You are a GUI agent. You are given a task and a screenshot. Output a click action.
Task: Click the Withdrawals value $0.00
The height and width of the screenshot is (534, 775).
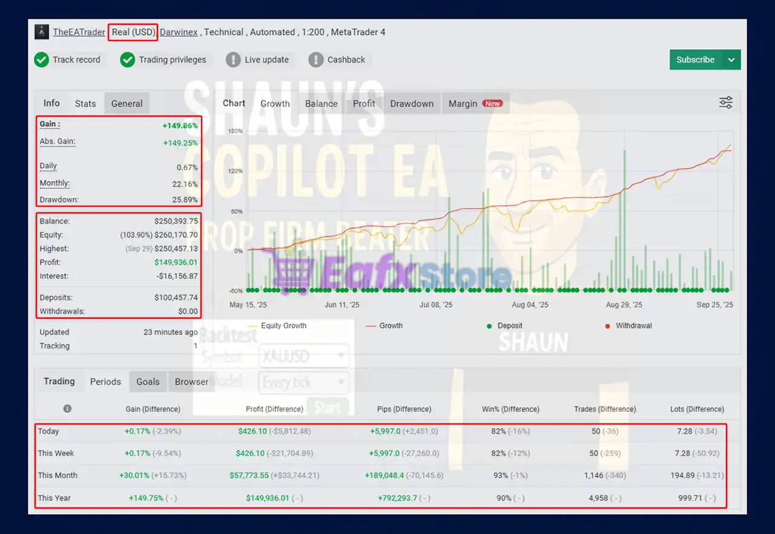(x=188, y=311)
